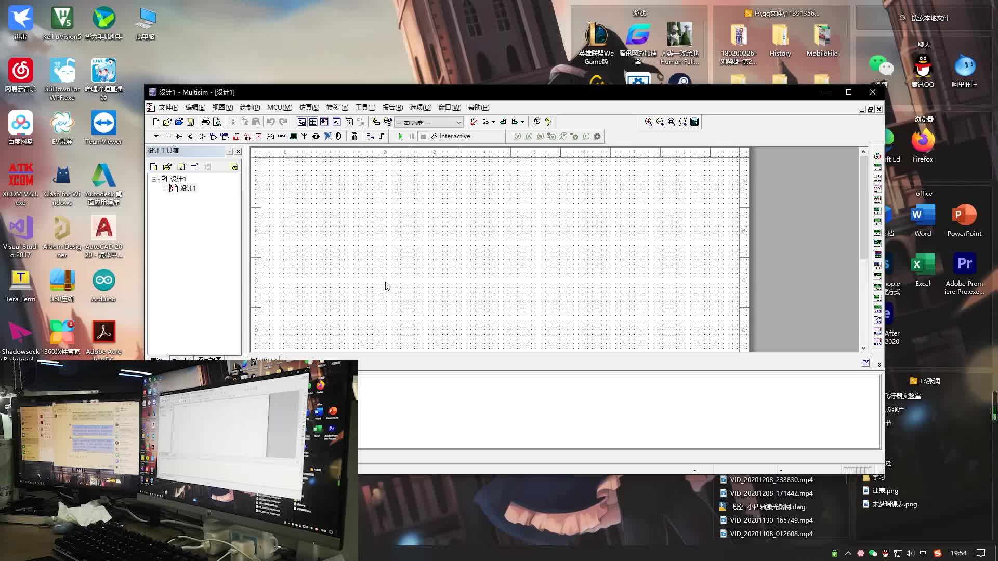Click the Place Transistor component icon
Viewport: 998px width, 561px height.
[x=190, y=137]
